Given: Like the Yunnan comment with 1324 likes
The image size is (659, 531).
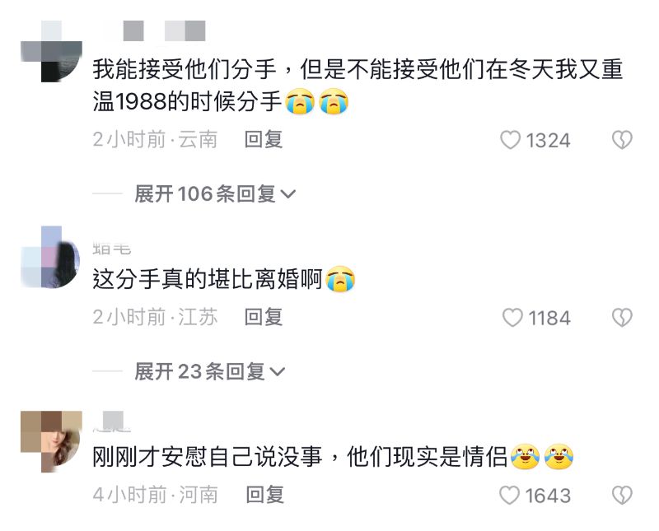Looking at the screenshot, I should click(x=535, y=140).
